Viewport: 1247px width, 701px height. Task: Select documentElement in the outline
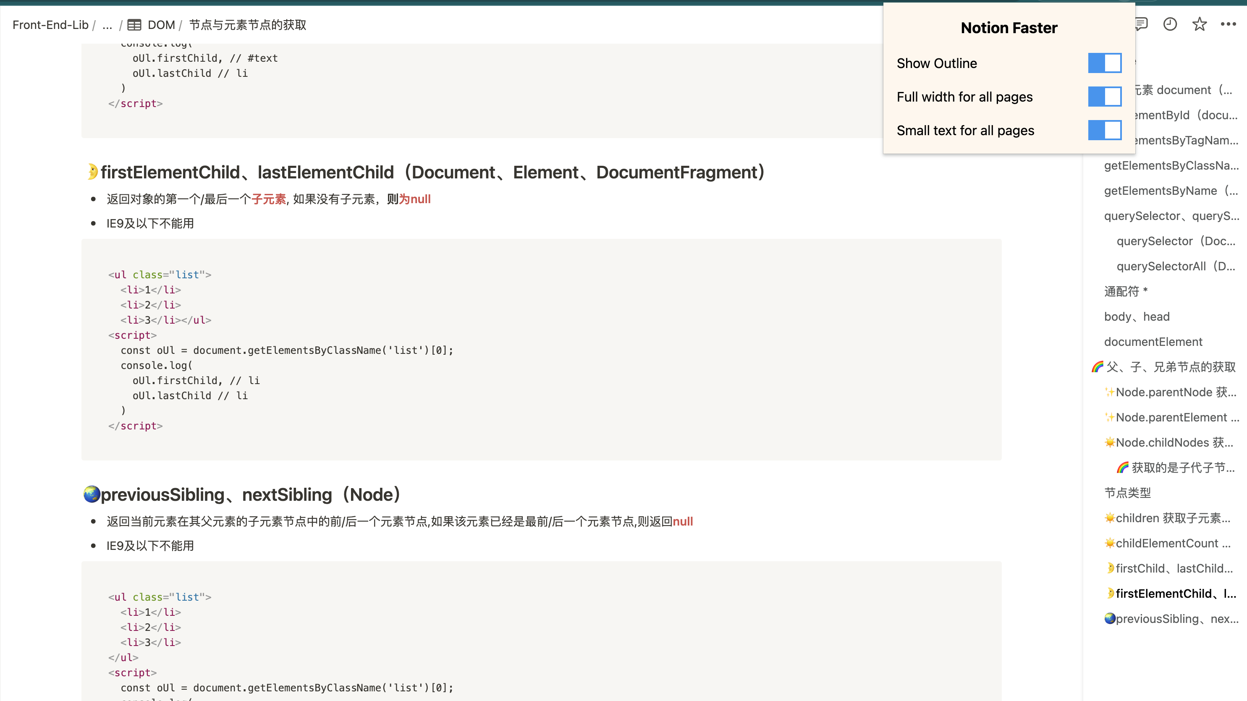1153,342
